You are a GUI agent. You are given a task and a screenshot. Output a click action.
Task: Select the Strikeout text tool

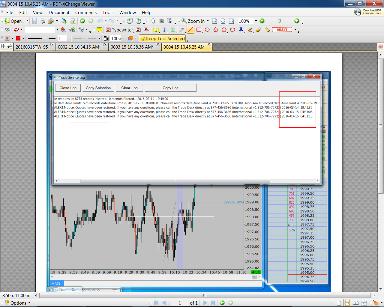164,30
